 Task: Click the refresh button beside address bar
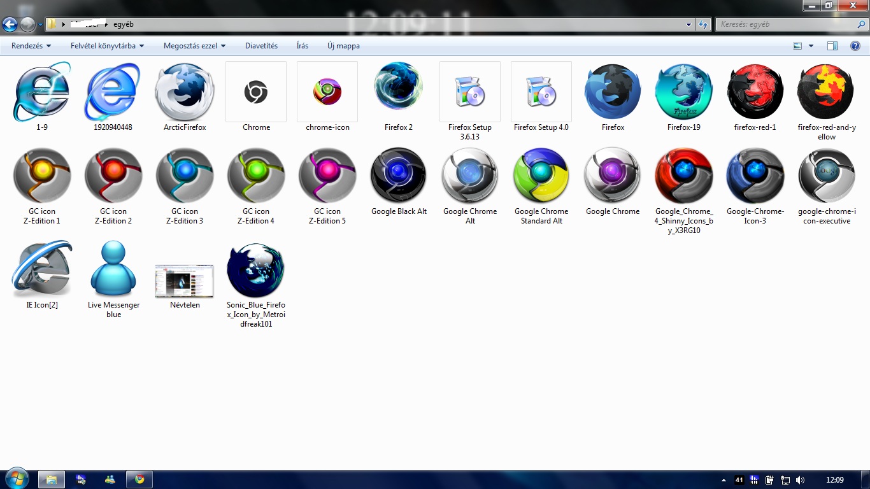click(703, 25)
